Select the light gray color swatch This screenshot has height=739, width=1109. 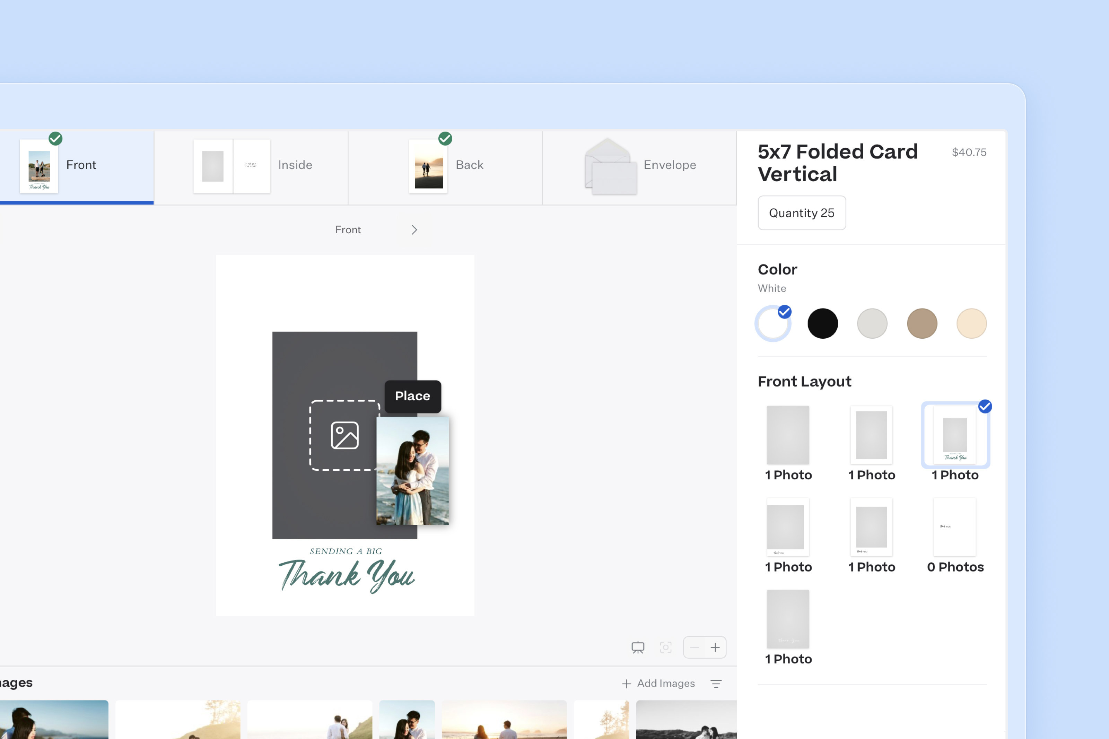click(x=872, y=324)
